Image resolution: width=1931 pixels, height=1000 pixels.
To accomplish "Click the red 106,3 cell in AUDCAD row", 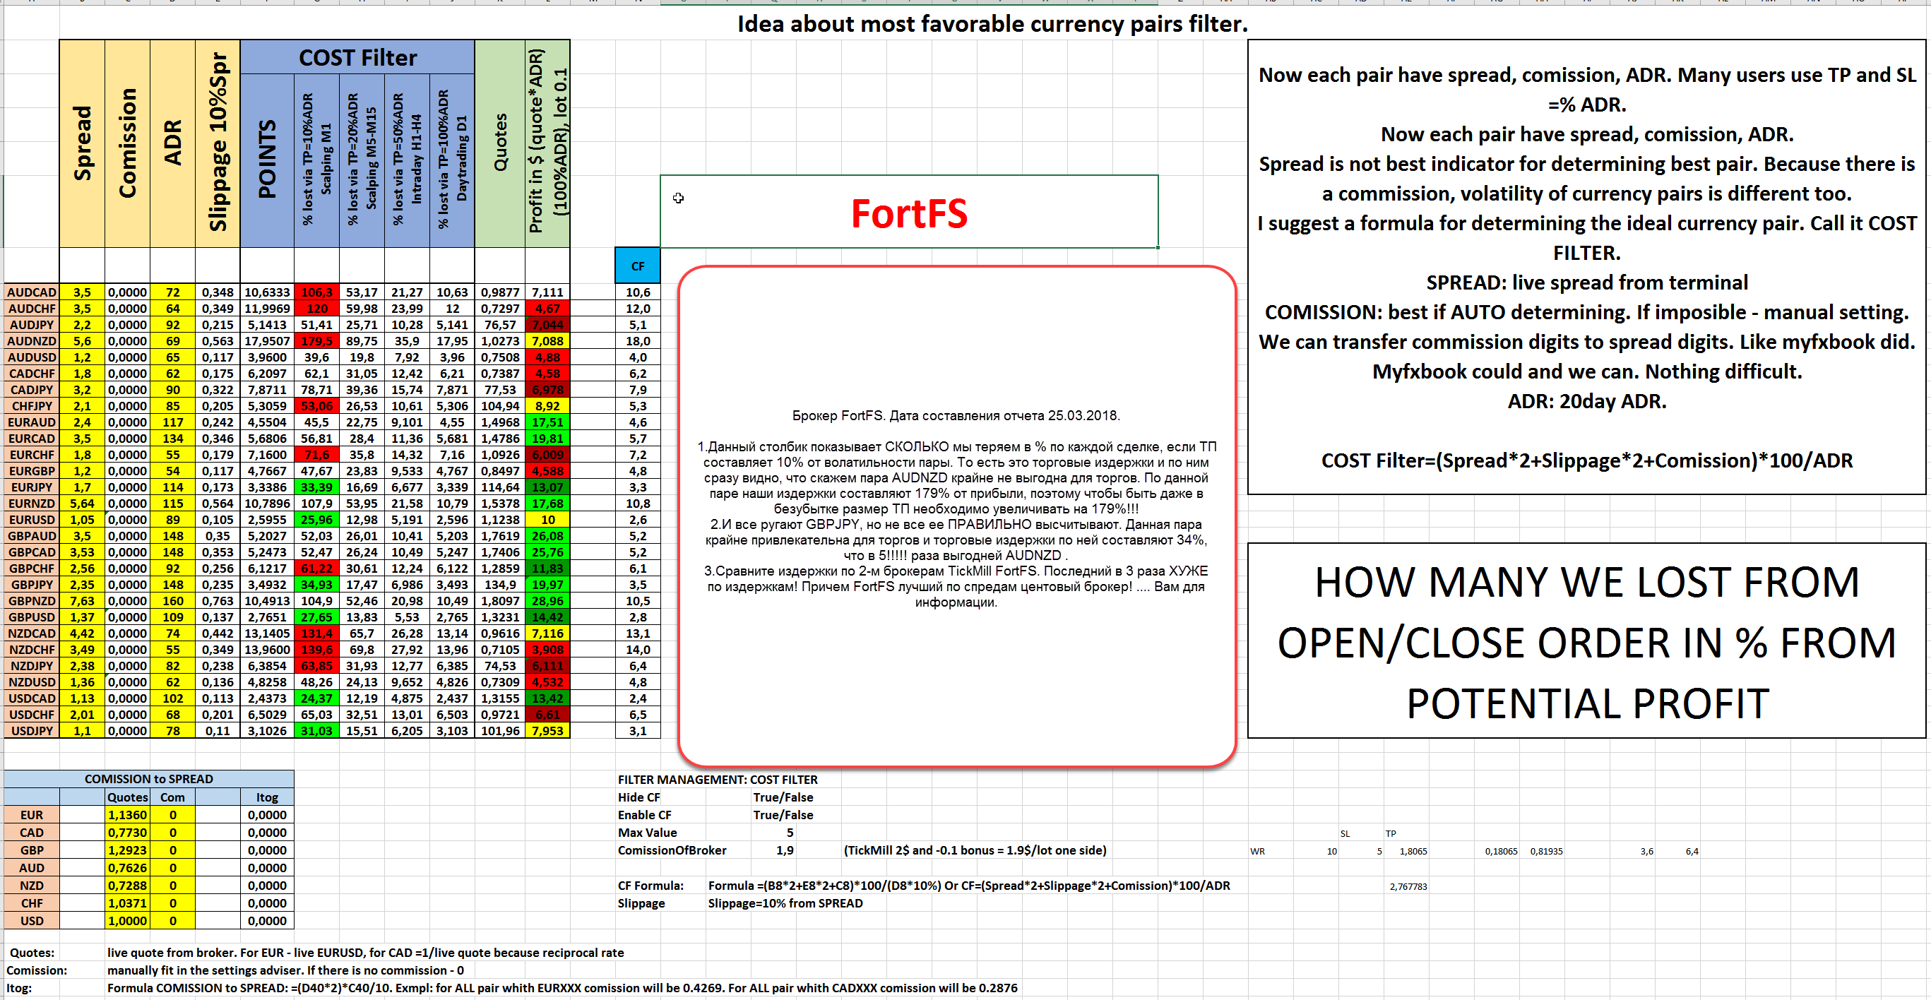I will (316, 292).
